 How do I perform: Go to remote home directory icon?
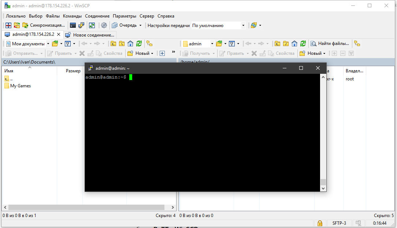pos(294,44)
